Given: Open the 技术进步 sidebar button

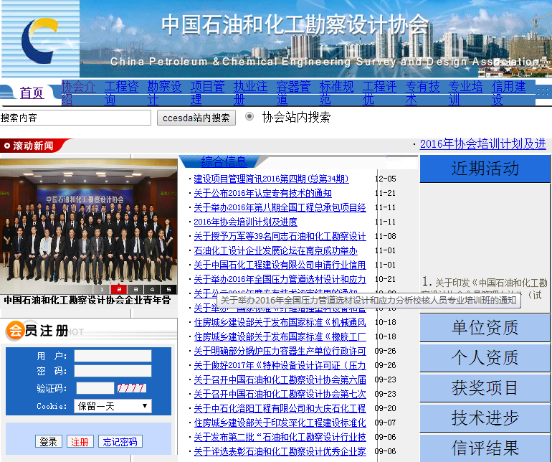Looking at the screenshot, I should click(x=485, y=418).
